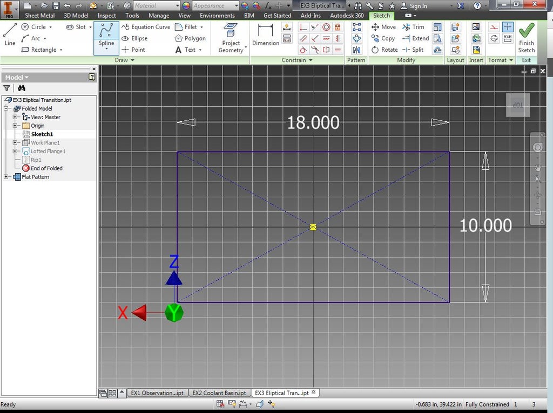Apply the Lock constraint
553x413 pixels.
tap(338, 27)
